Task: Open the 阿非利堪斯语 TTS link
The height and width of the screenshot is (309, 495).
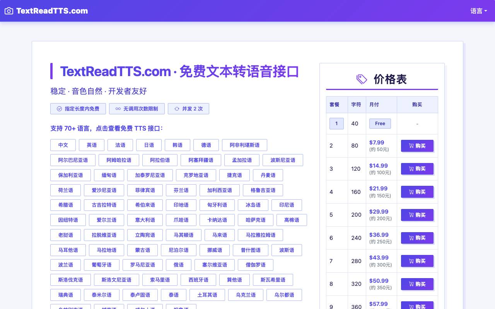Action: click(x=244, y=145)
